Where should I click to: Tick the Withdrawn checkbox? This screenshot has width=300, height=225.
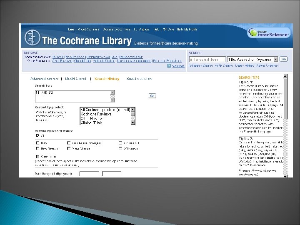tap(120, 148)
